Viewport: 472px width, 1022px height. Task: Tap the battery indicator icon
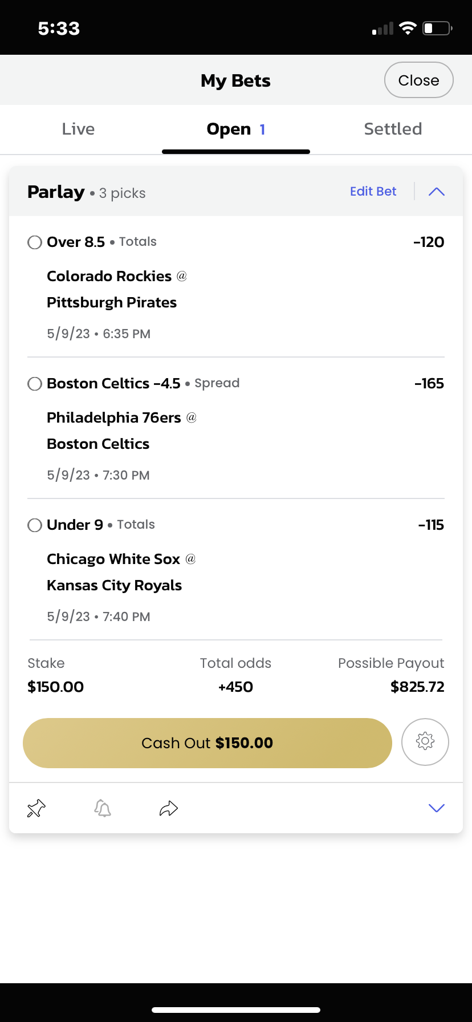pos(437,28)
